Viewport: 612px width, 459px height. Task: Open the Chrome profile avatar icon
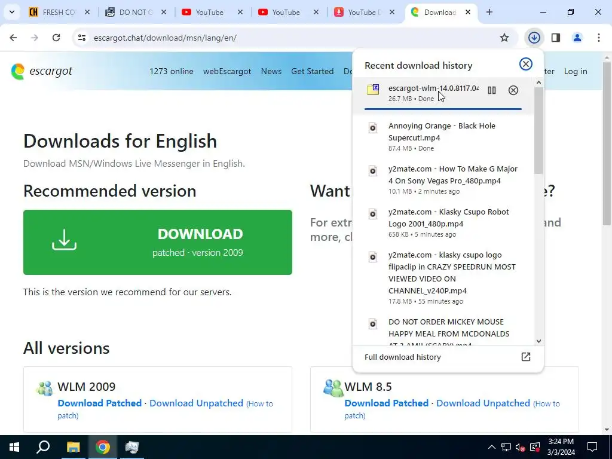[577, 38]
